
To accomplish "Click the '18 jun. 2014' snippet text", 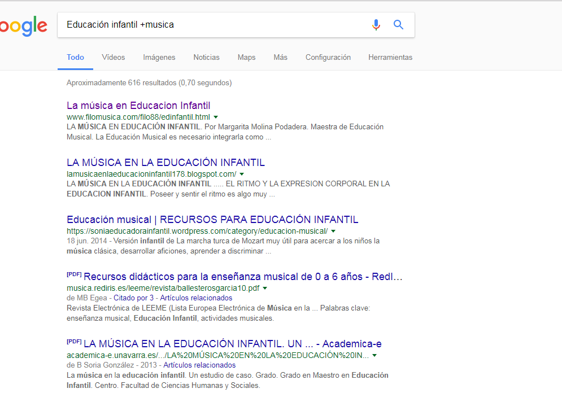I will pos(87,241).
